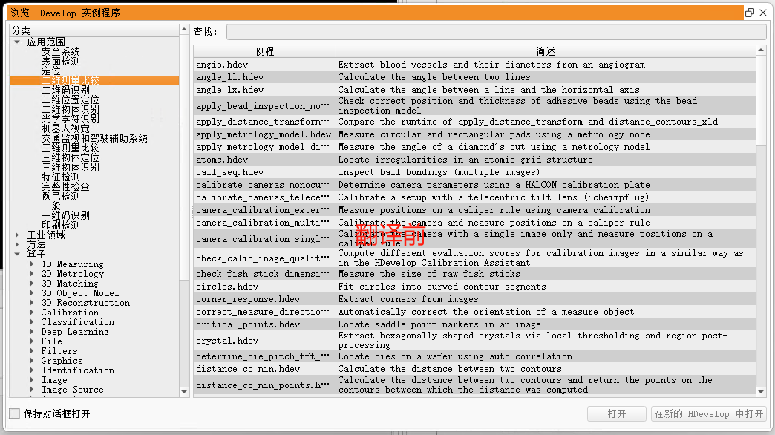Expand the 3D Matching node
This screenshot has height=435, width=775.
tap(32, 284)
